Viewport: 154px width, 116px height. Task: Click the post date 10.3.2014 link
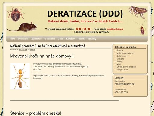[23, 50]
